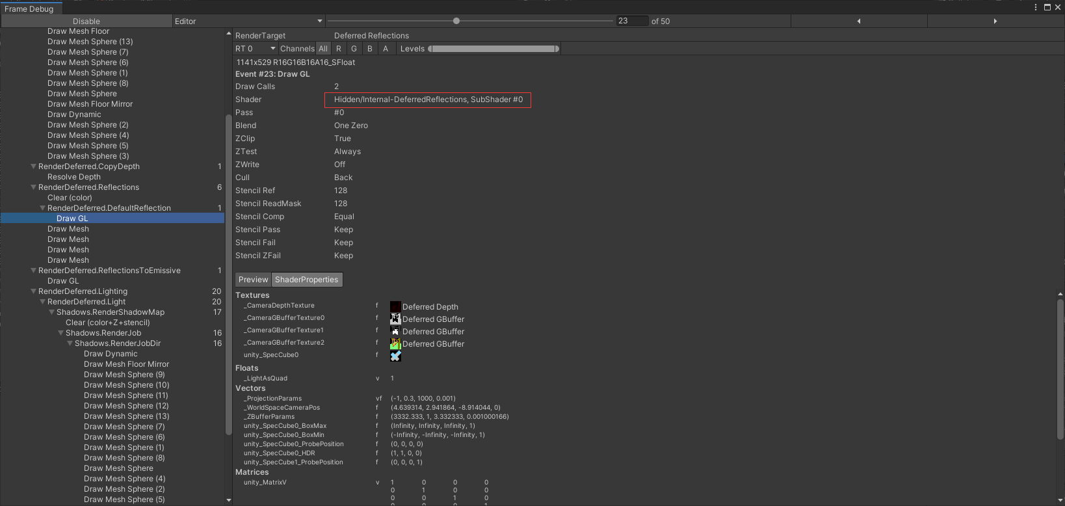Click the unity_SpecCube0_HDR vector property
Viewport: 1065px width, 506px height.
point(279,453)
